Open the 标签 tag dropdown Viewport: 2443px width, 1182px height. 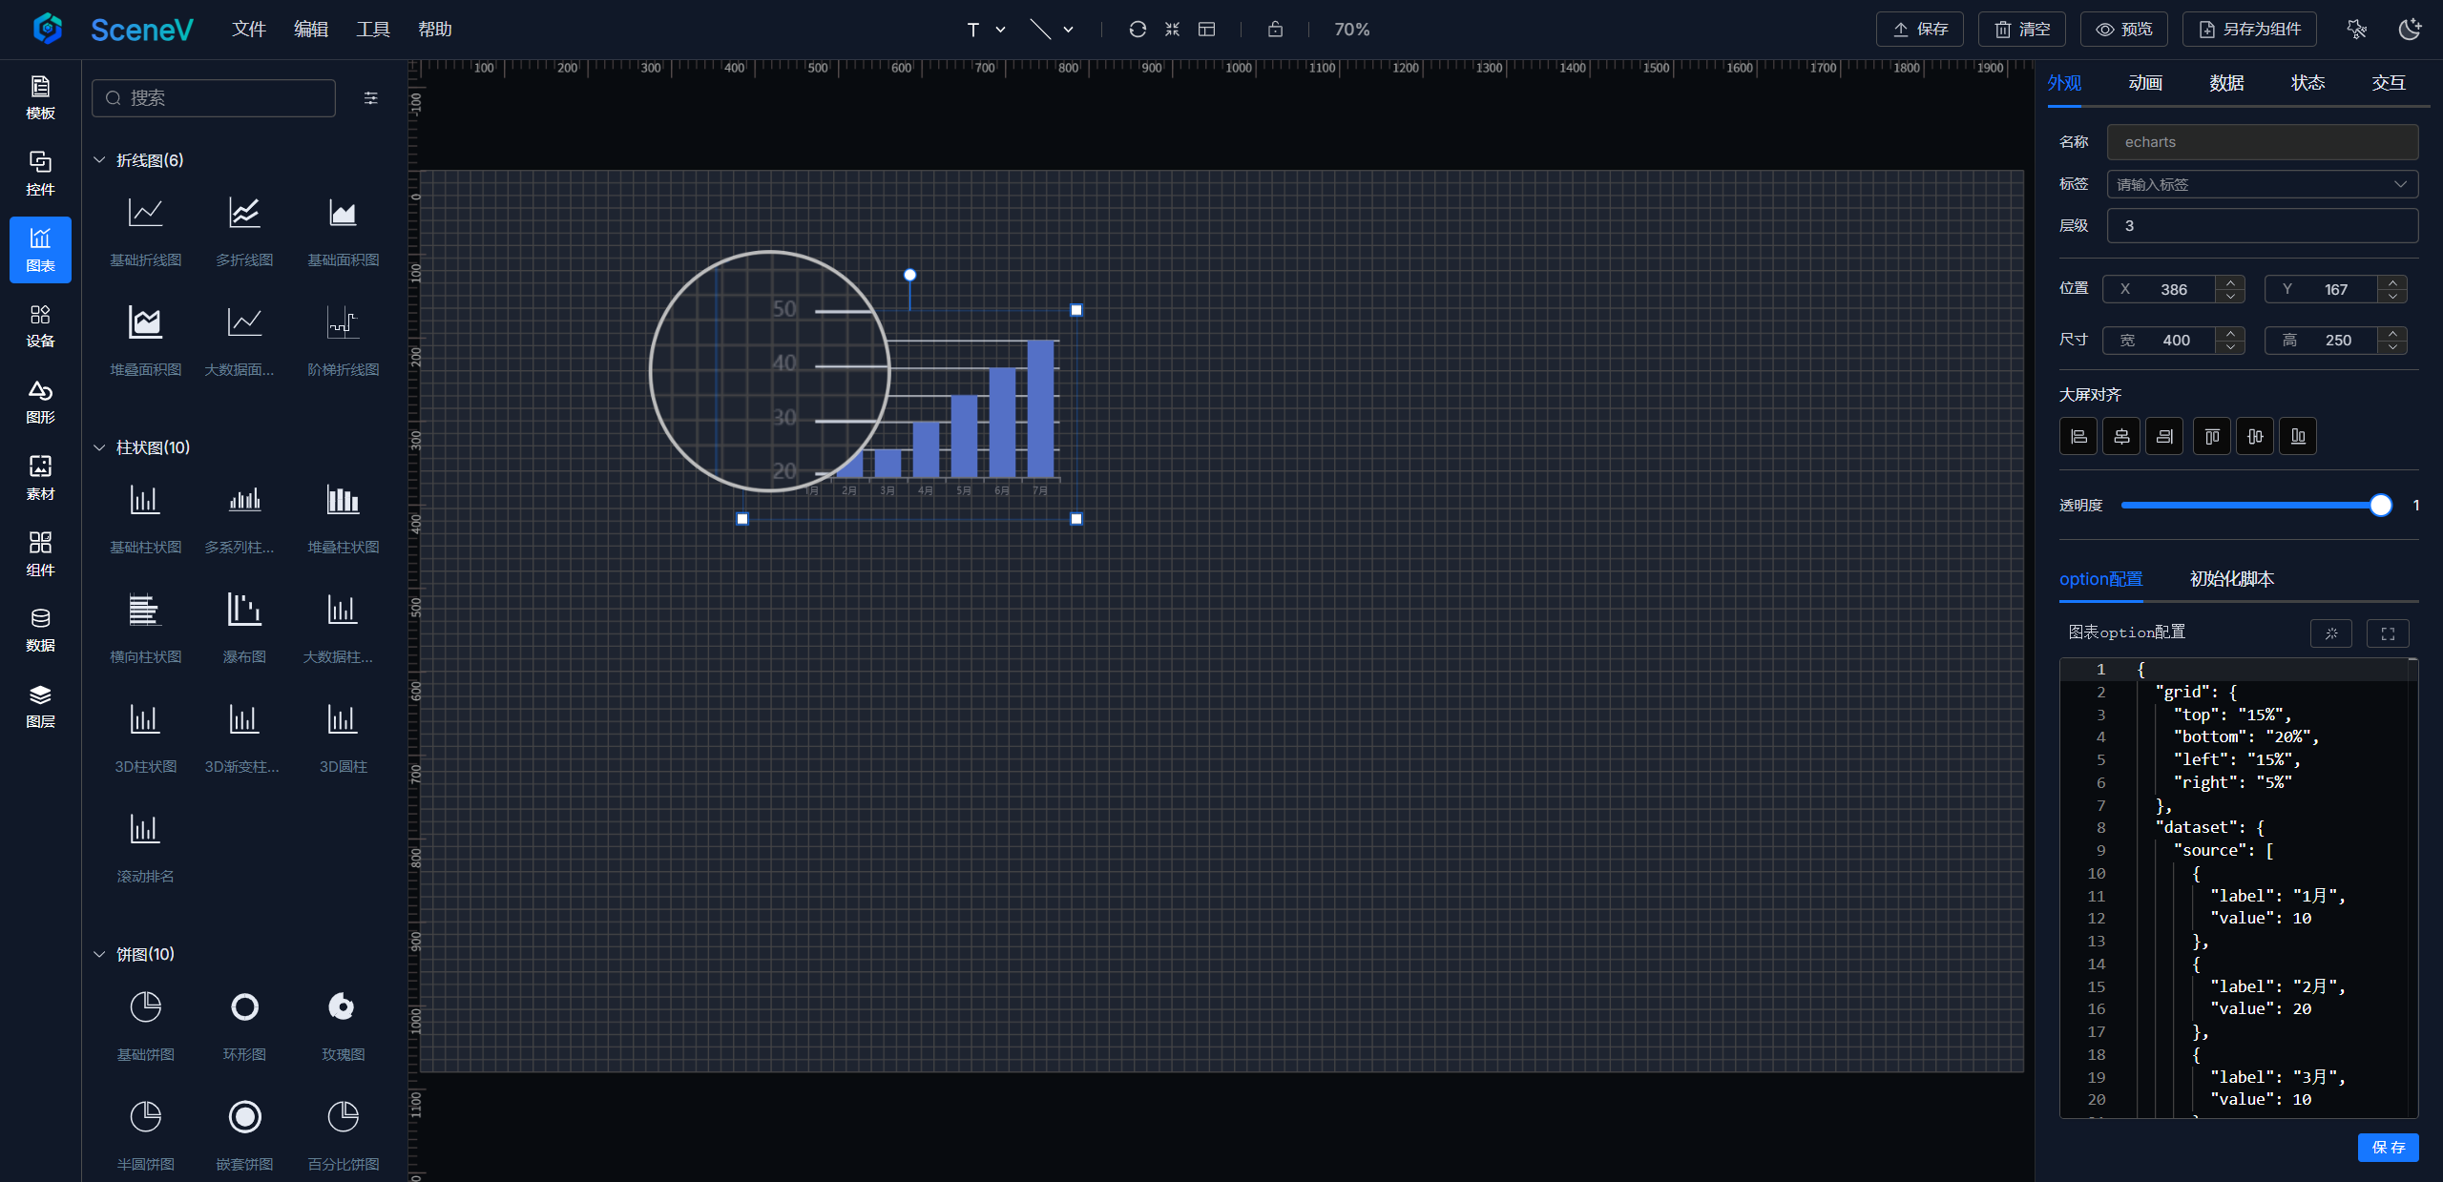click(x=2262, y=184)
